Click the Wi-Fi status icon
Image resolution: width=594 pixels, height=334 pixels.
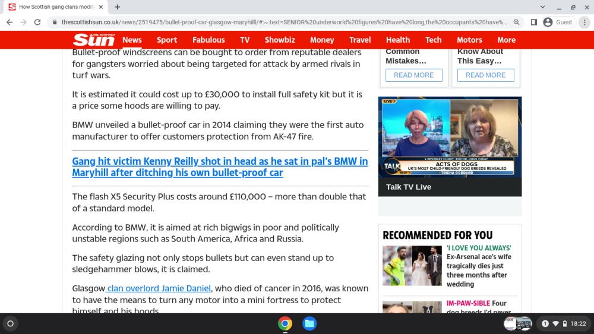556,324
